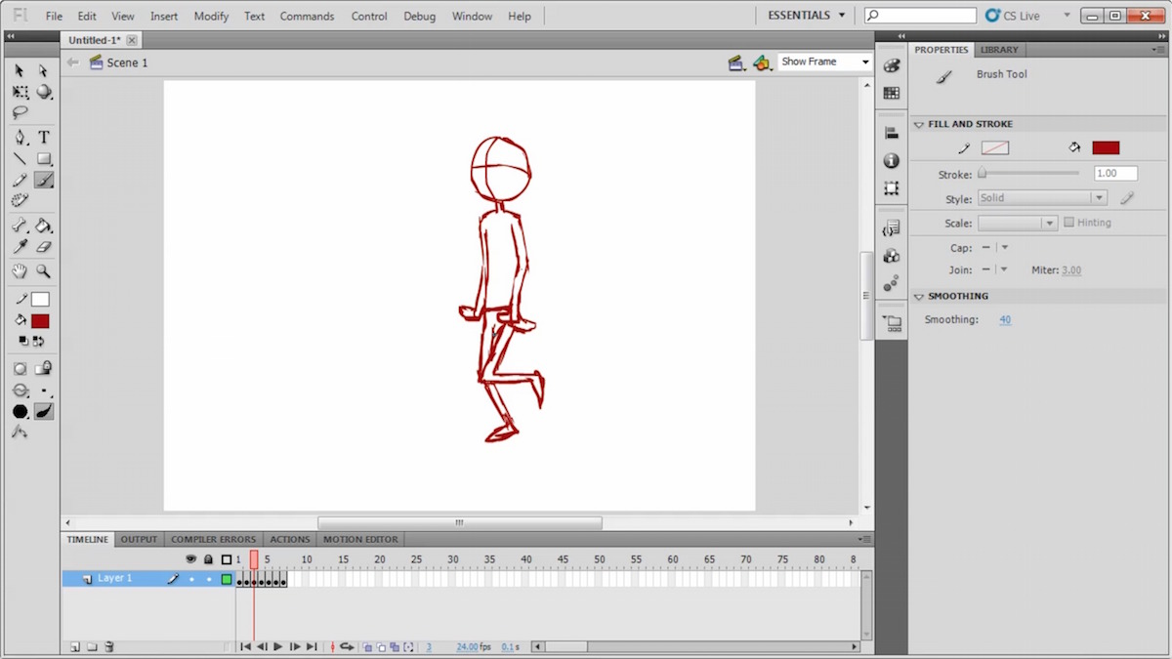Select the Zoom magnifier tool
This screenshot has width=1172, height=659.
44,271
